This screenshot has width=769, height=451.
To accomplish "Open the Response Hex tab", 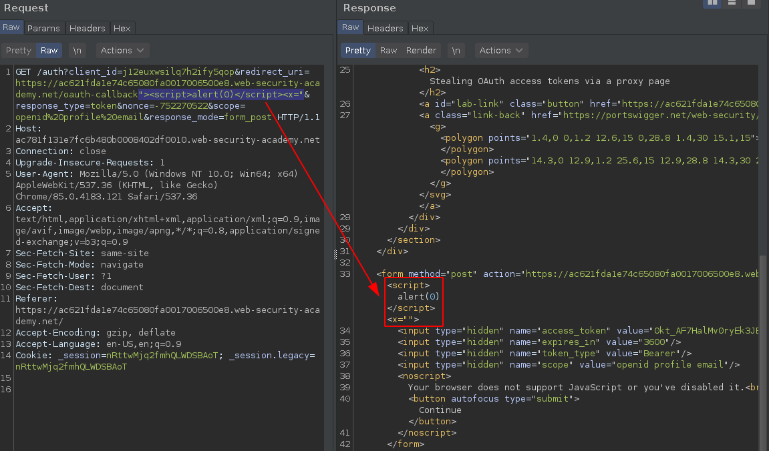I will coord(420,29).
